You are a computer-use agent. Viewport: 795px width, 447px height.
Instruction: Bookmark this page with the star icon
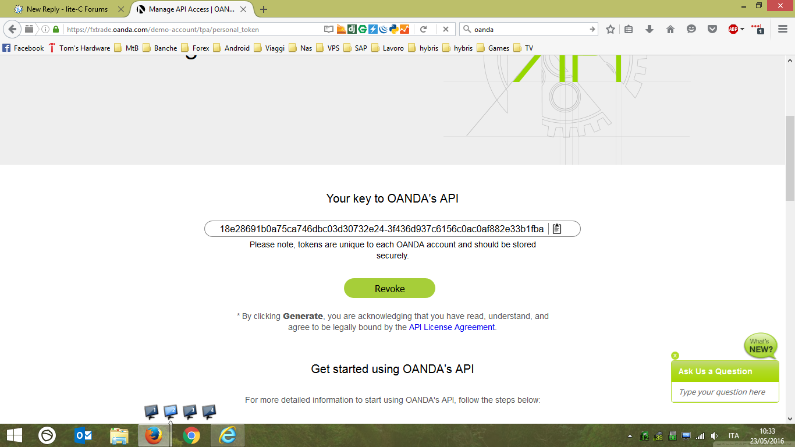pyautogui.click(x=610, y=29)
